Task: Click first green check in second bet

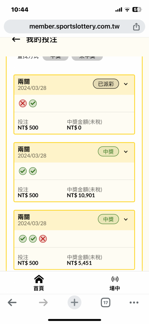Action: (x=23, y=171)
